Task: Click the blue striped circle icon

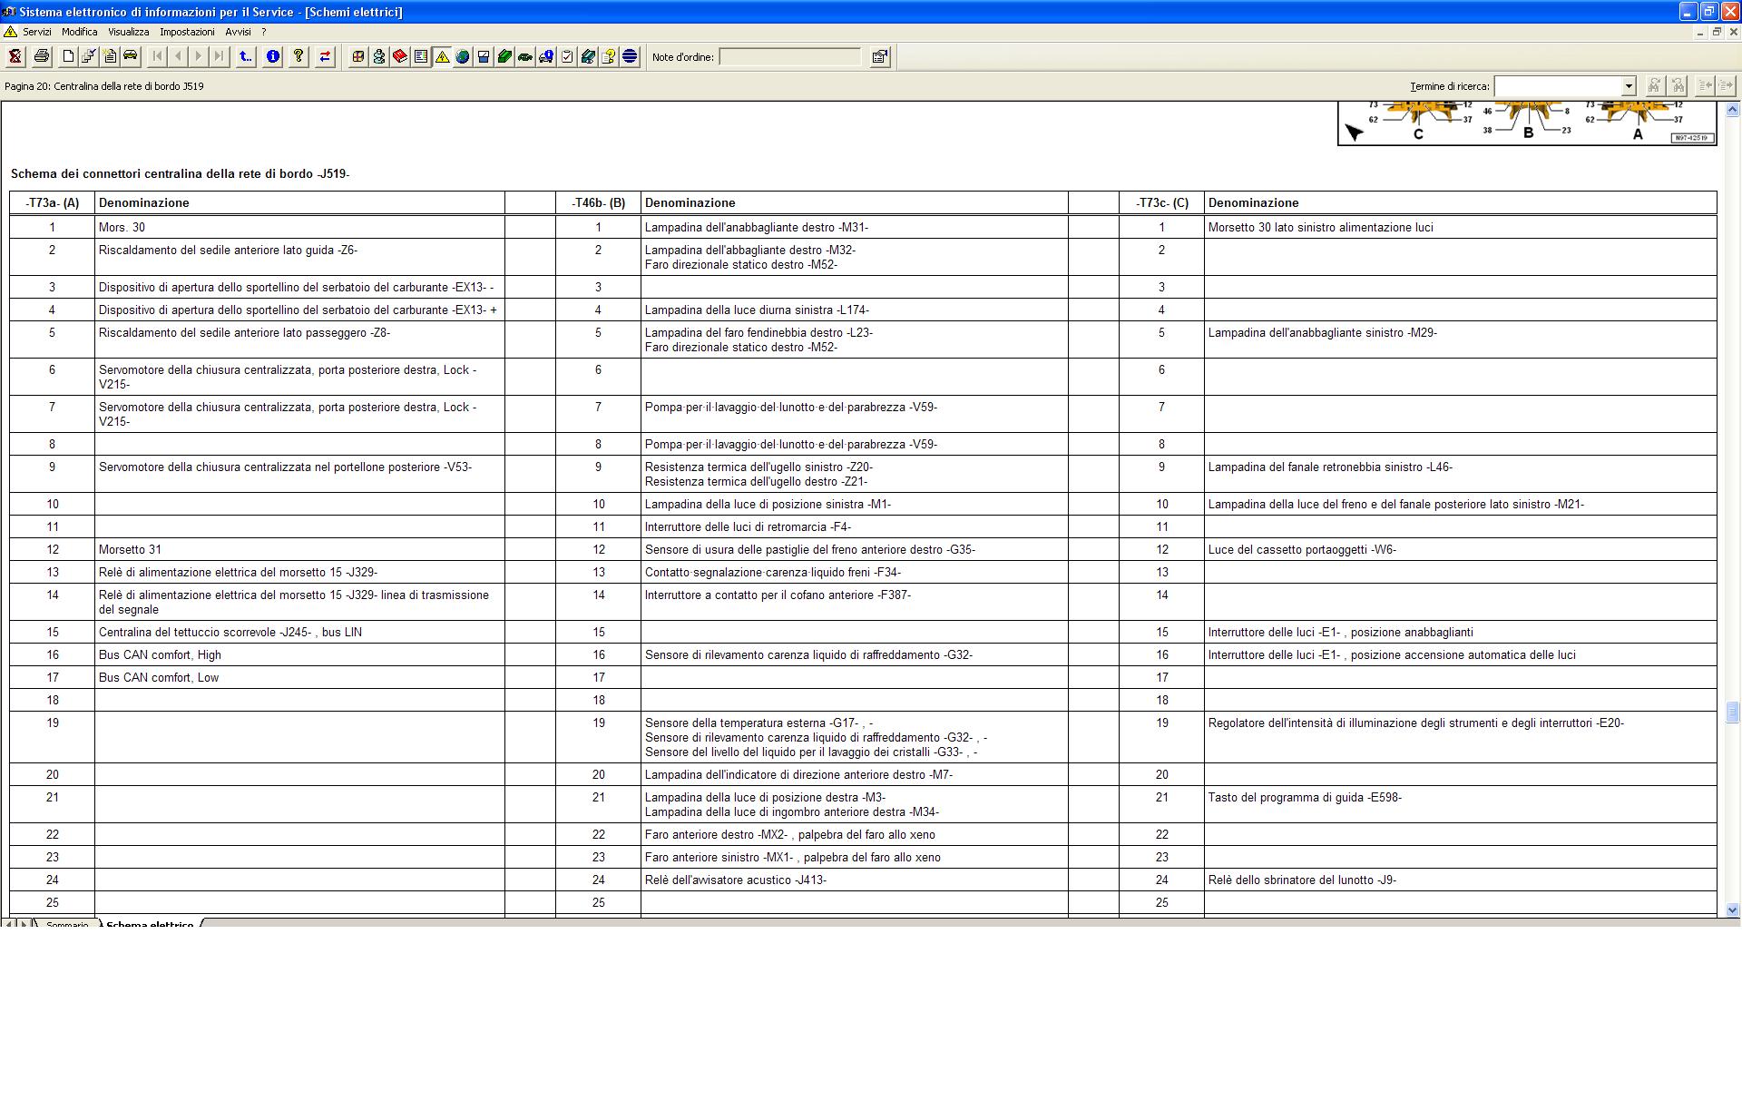Action: [630, 56]
